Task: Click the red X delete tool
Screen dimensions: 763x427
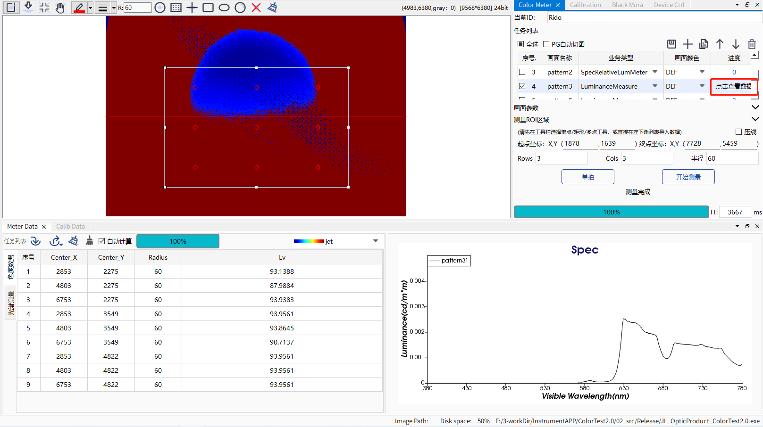Action: (256, 8)
